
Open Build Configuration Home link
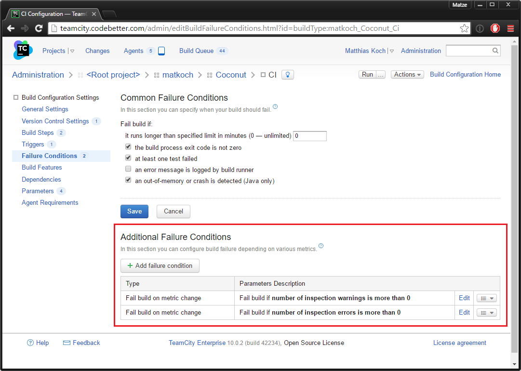click(465, 74)
